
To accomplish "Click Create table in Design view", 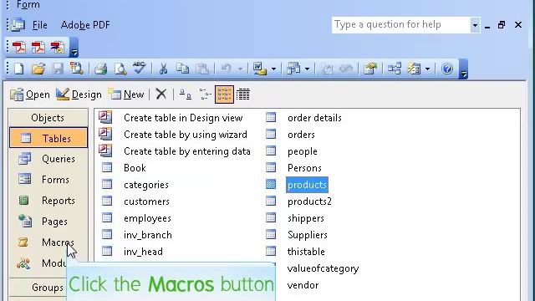I will point(183,118).
